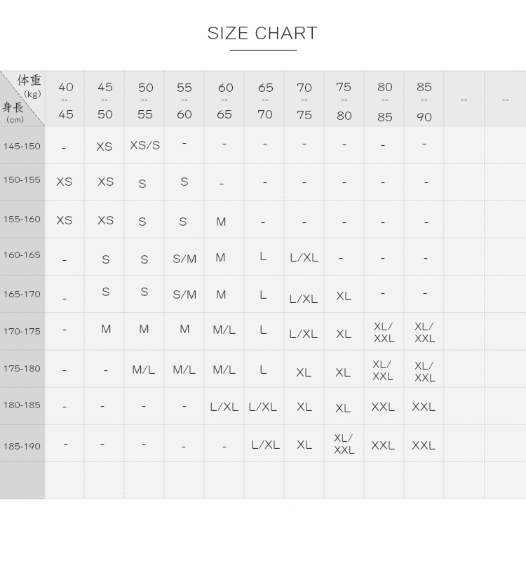
Task: Click the L/XL cell in the 185-190 row
Action: click(x=265, y=445)
